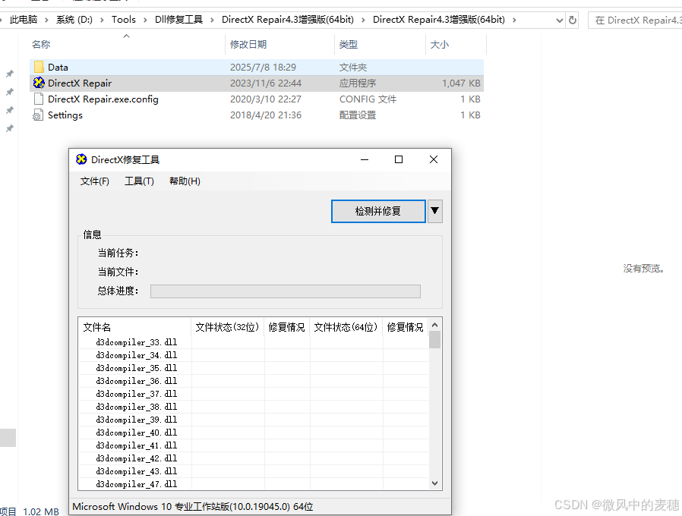The width and height of the screenshot is (682, 516).
Task: Open the 文件(F) menu
Action: tap(94, 181)
